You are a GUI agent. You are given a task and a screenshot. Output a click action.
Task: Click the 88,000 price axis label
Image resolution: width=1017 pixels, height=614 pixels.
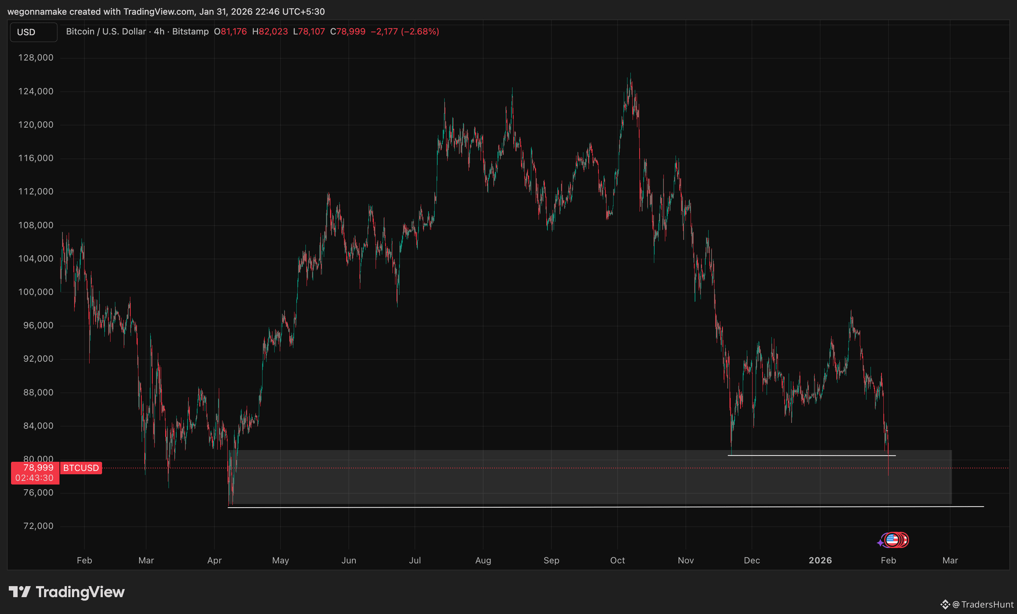coord(39,393)
